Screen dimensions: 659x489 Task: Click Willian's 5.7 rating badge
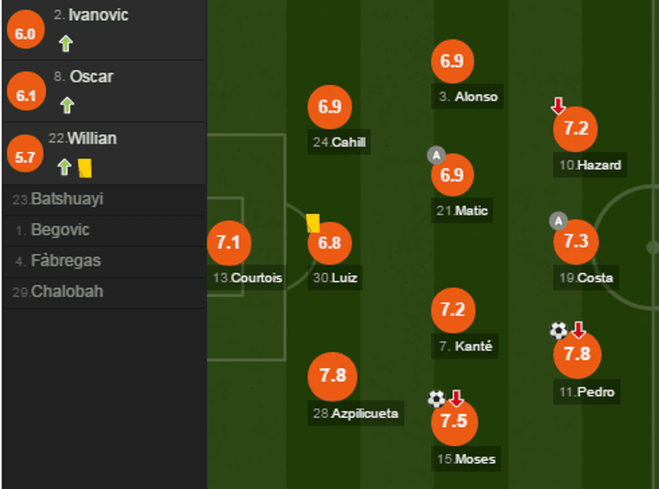(25, 157)
